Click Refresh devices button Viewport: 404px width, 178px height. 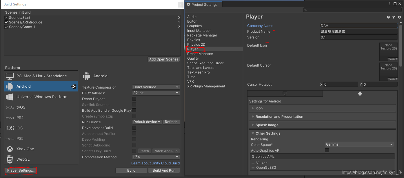[171, 122]
